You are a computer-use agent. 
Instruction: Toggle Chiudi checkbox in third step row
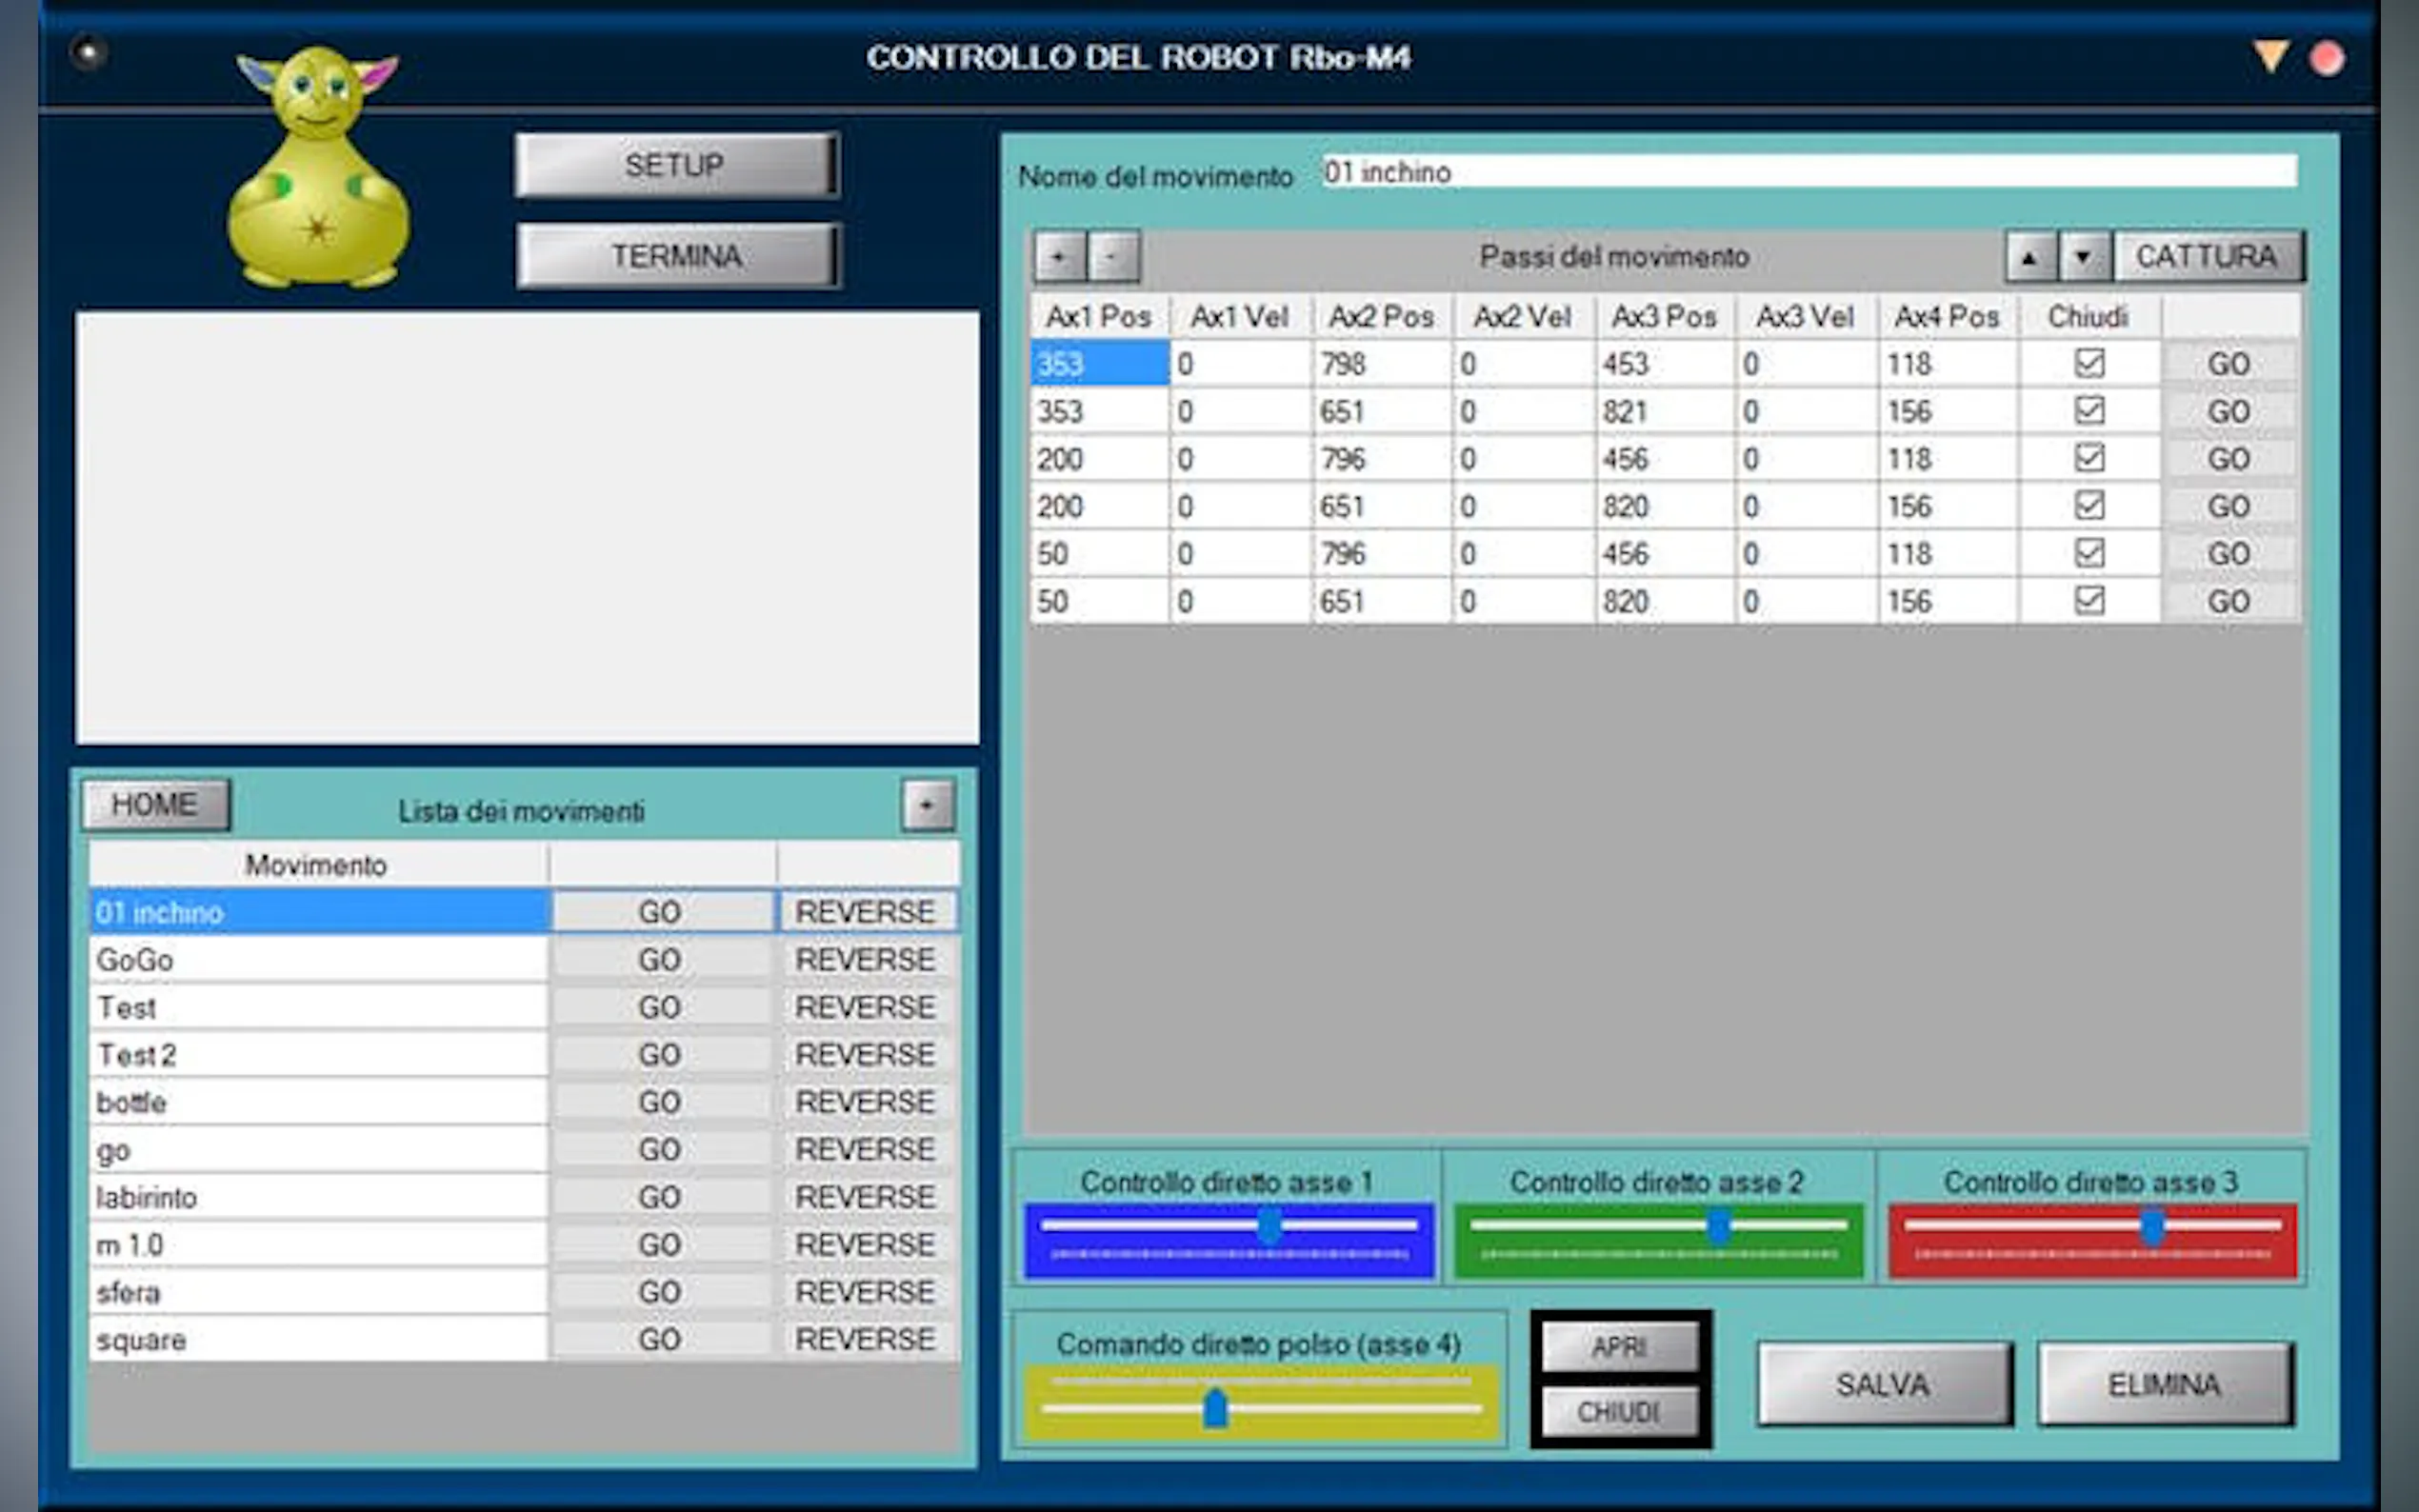[2089, 459]
